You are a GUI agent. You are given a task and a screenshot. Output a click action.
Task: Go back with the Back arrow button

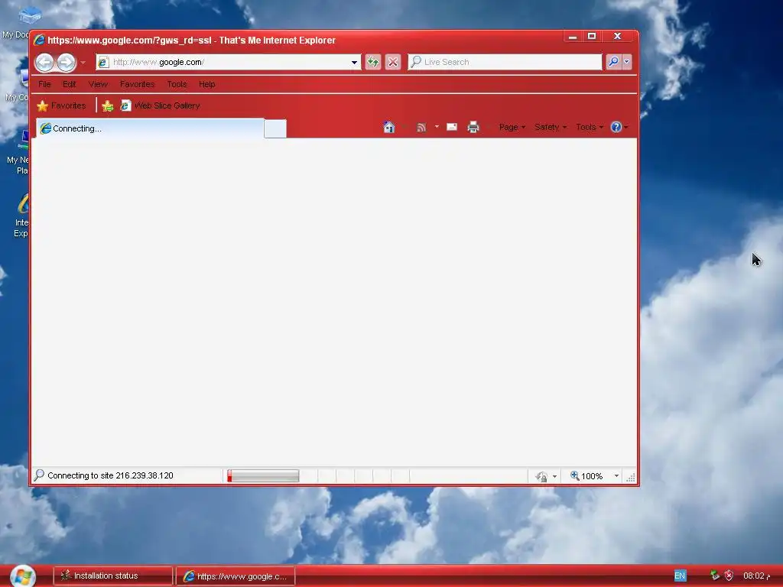coord(45,63)
